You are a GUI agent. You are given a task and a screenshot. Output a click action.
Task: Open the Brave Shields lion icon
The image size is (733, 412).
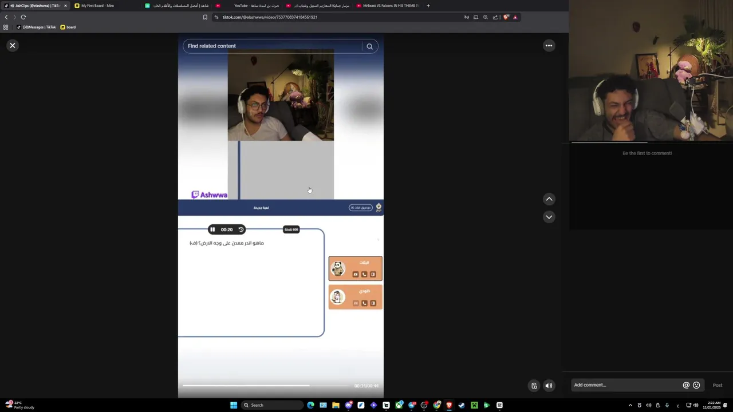tap(506, 17)
